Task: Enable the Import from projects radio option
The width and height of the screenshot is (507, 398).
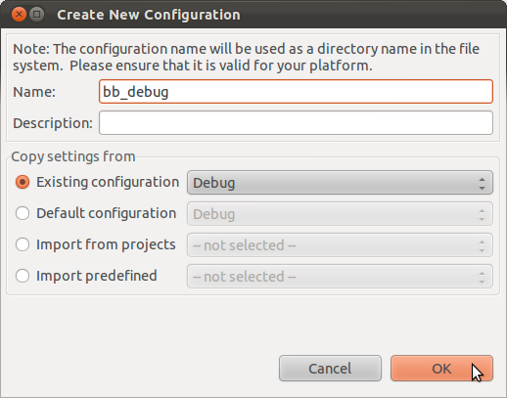Action: click(23, 244)
